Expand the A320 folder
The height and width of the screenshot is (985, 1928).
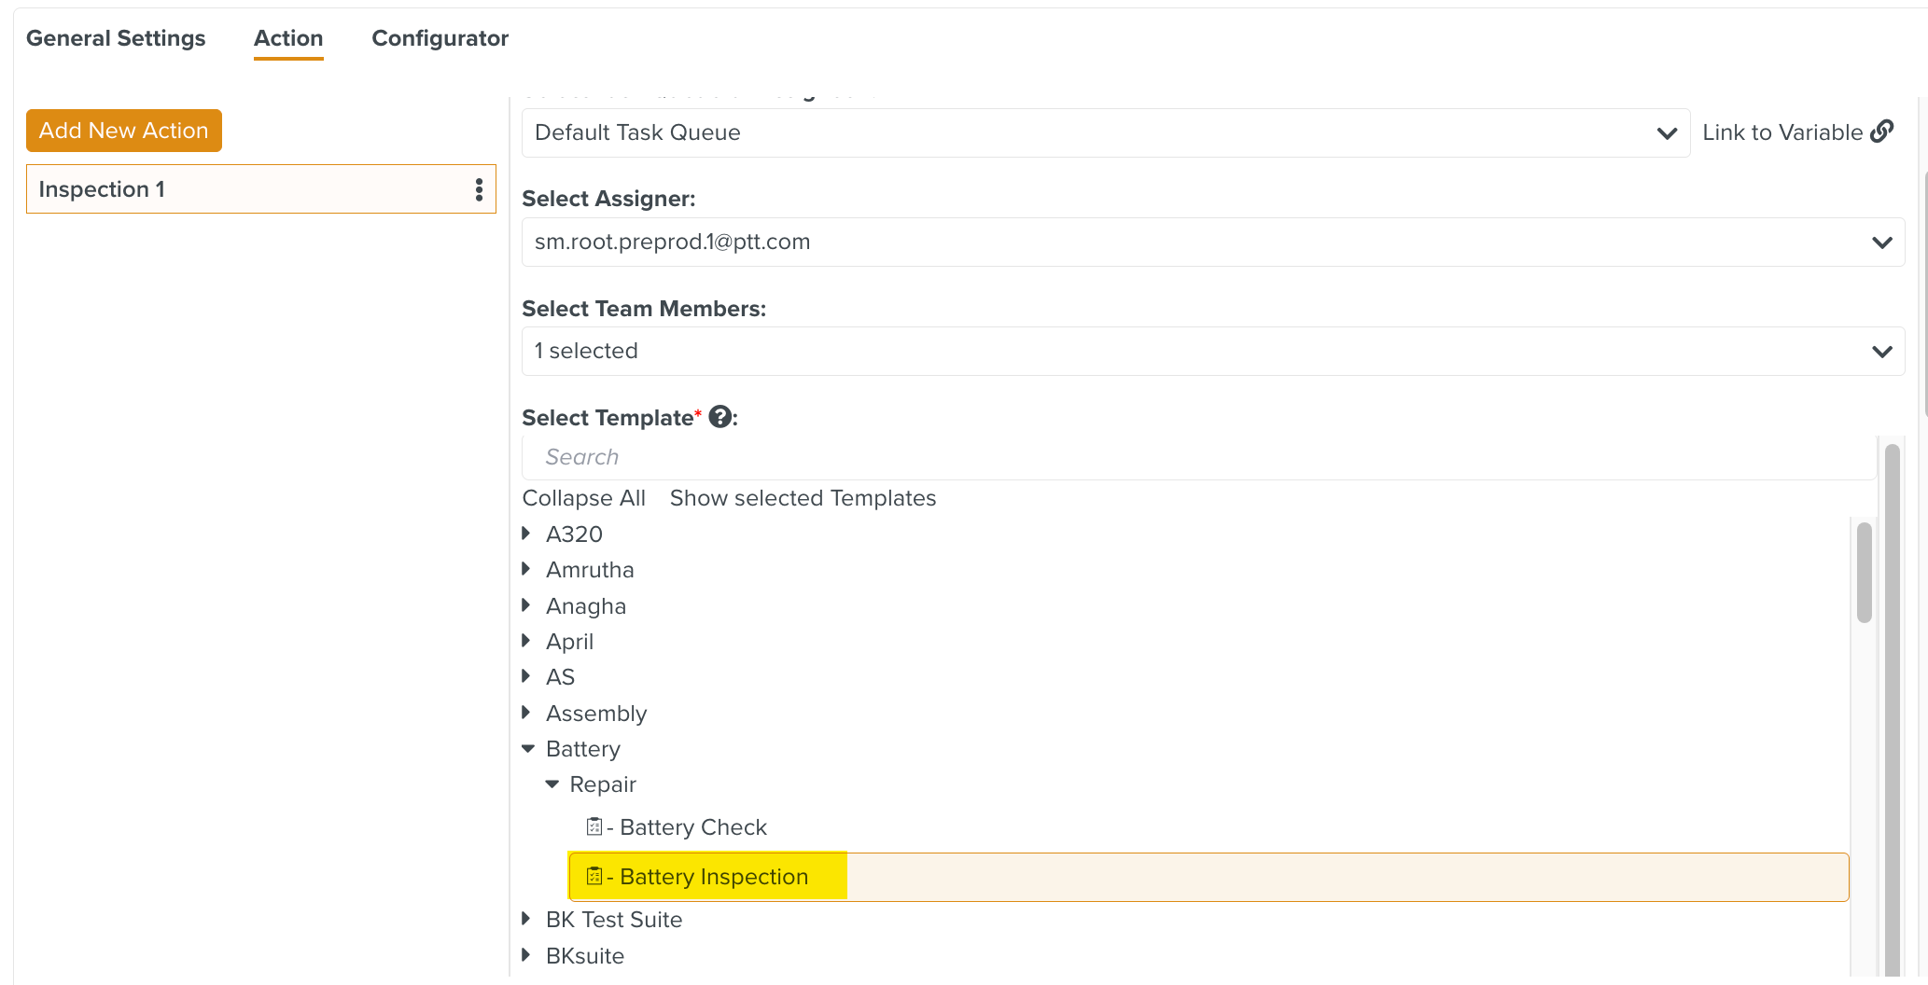coord(526,534)
